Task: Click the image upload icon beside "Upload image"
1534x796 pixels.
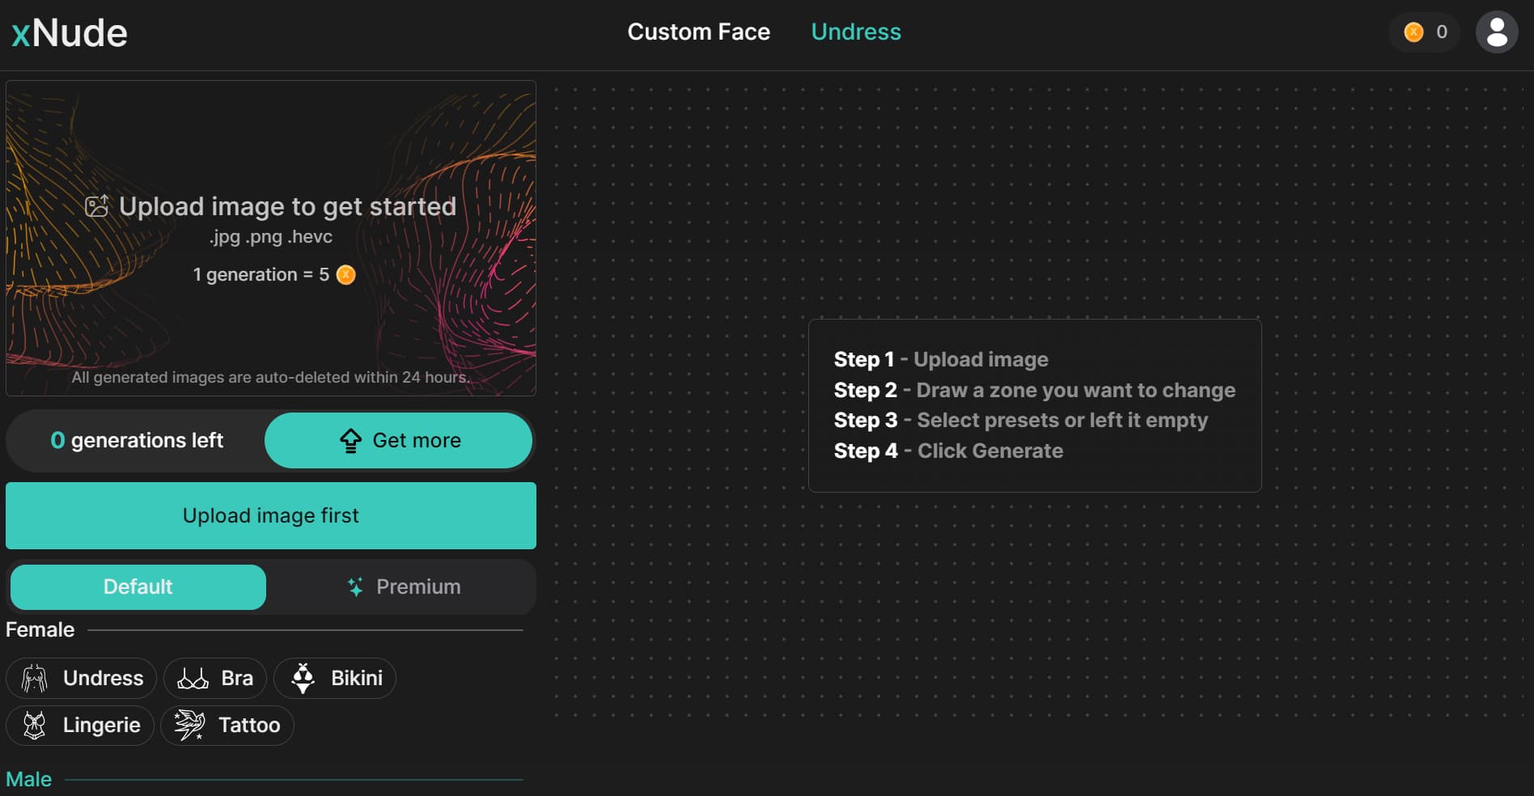Action: coord(97,206)
